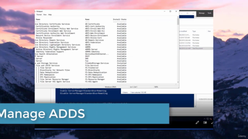Click 'Ln 1, Col 1' in status bar
248x139 pixels.
click(134, 87)
